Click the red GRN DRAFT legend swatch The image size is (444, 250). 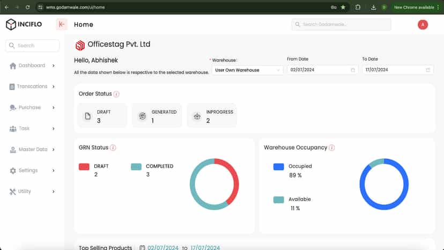84,167
